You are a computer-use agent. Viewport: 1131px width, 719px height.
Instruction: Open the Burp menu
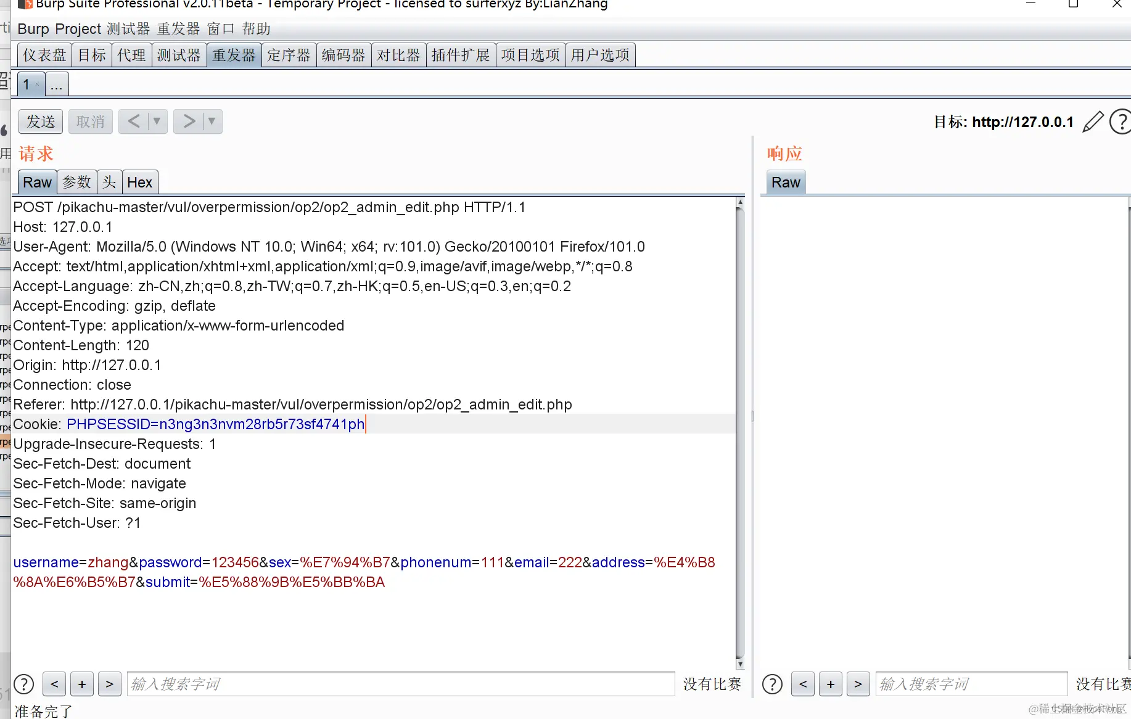[33, 29]
